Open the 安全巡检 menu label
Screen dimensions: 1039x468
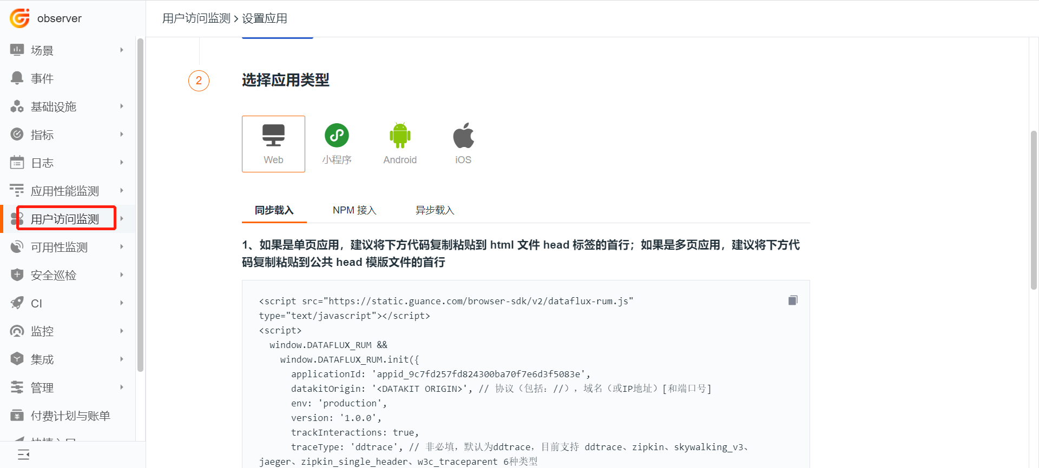[54, 275]
